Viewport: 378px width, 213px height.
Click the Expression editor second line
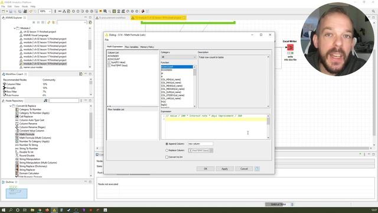point(216,119)
